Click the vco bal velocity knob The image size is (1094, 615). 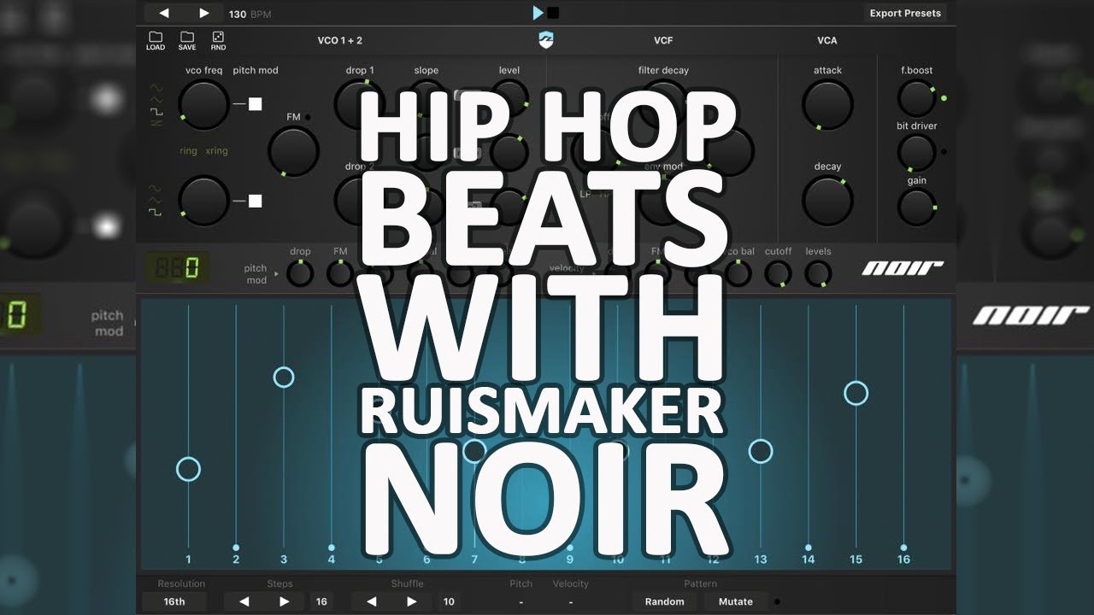point(738,273)
